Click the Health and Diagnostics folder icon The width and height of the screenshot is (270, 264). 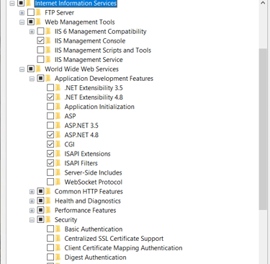coord(48,201)
